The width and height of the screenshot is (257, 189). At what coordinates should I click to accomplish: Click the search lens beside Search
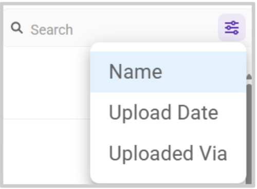(x=17, y=28)
